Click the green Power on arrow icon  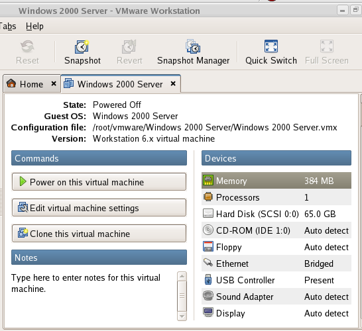coord(23,181)
